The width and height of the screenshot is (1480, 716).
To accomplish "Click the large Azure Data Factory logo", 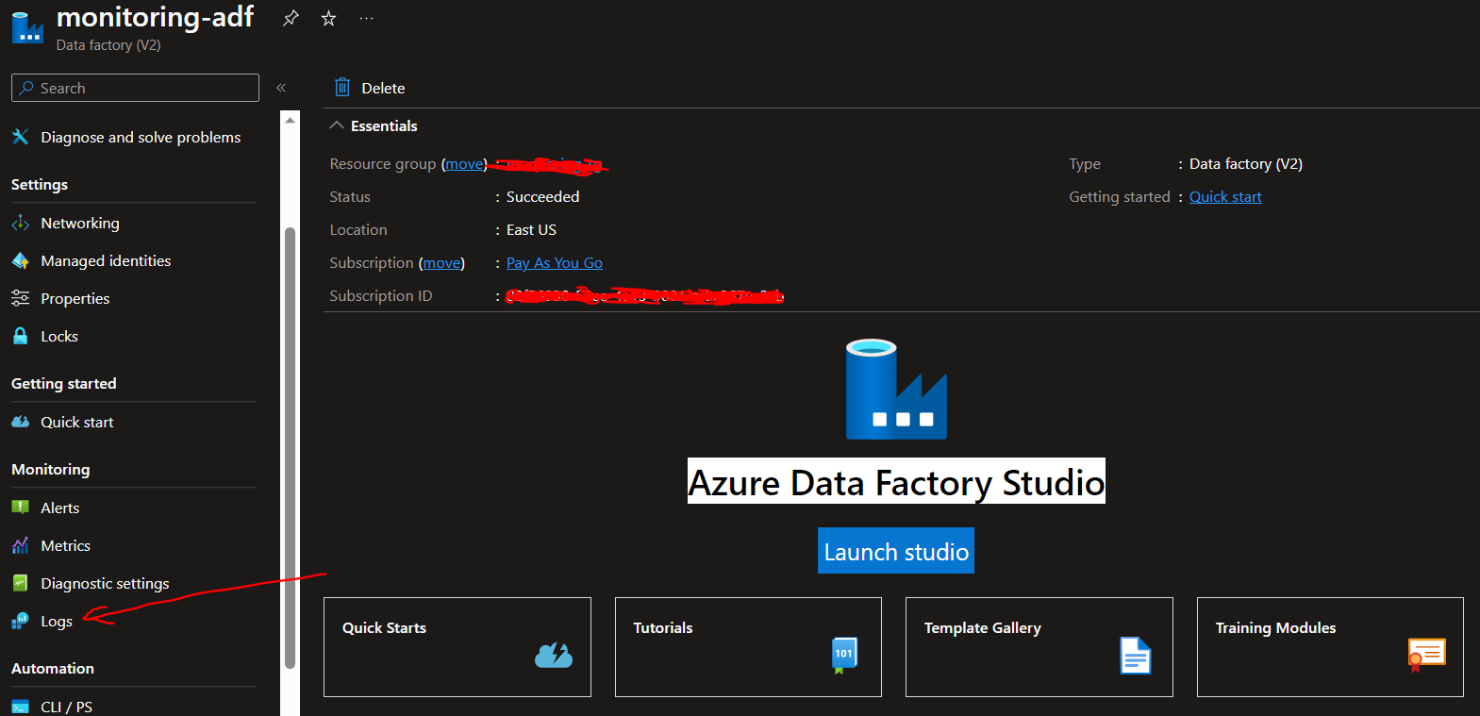I will coord(896,389).
